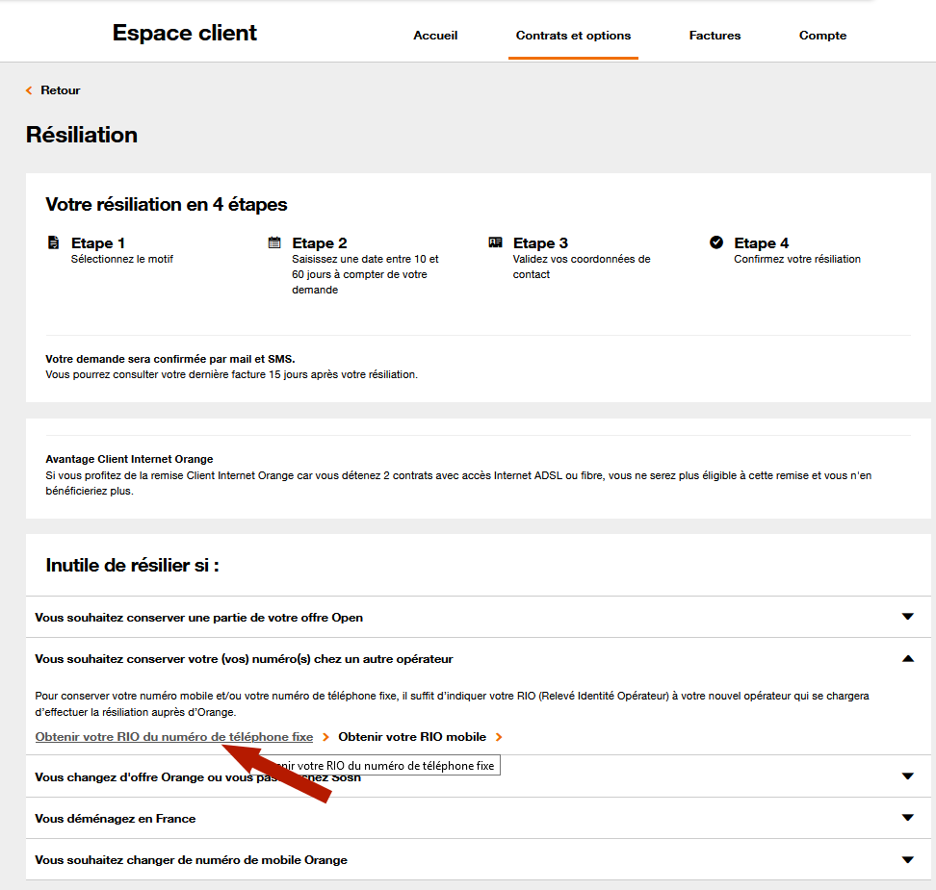Click the 'Inutile de résilier si :' heading
Image resolution: width=936 pixels, height=890 pixels.
pyautogui.click(x=133, y=565)
